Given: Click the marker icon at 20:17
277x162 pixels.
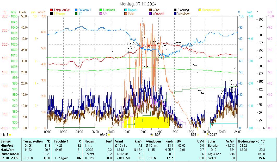Looking at the screenshot, I should [208, 134].
